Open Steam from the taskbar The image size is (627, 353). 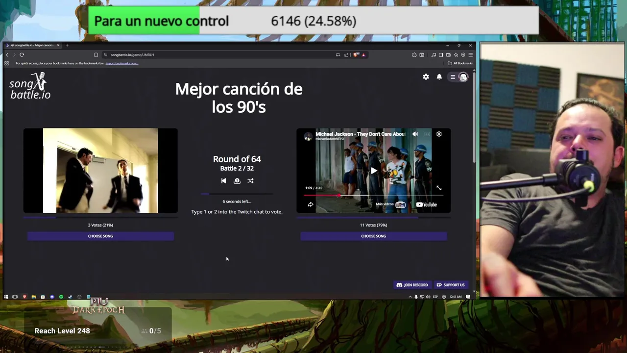tap(70, 297)
